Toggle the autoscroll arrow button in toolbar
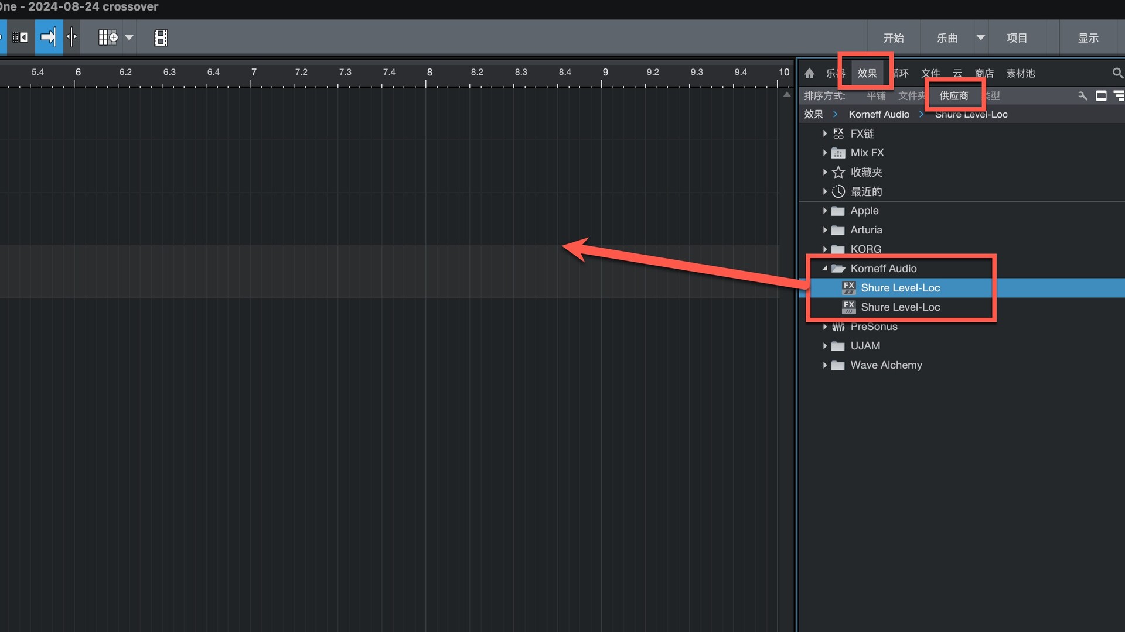The image size is (1125, 632). click(x=48, y=37)
